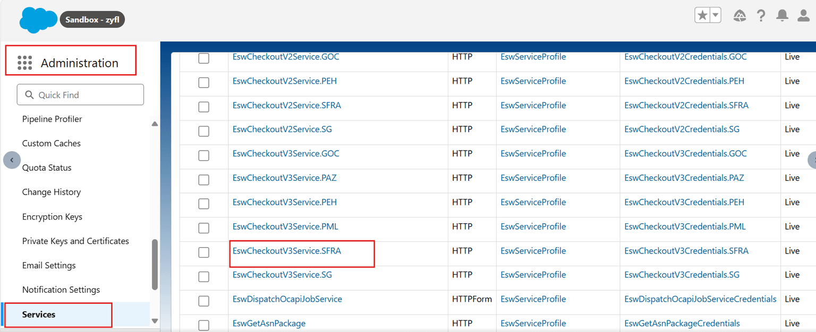Check the EswCheckoutV2Service.GOC checkbox
Image resolution: width=816 pixels, height=332 pixels.
click(203, 58)
